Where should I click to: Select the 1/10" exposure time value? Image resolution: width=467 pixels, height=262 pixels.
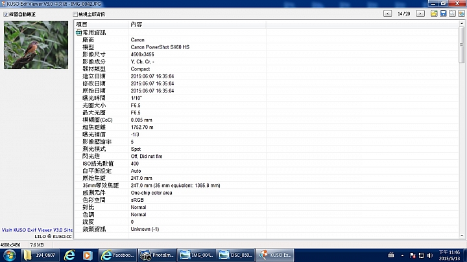click(136, 98)
